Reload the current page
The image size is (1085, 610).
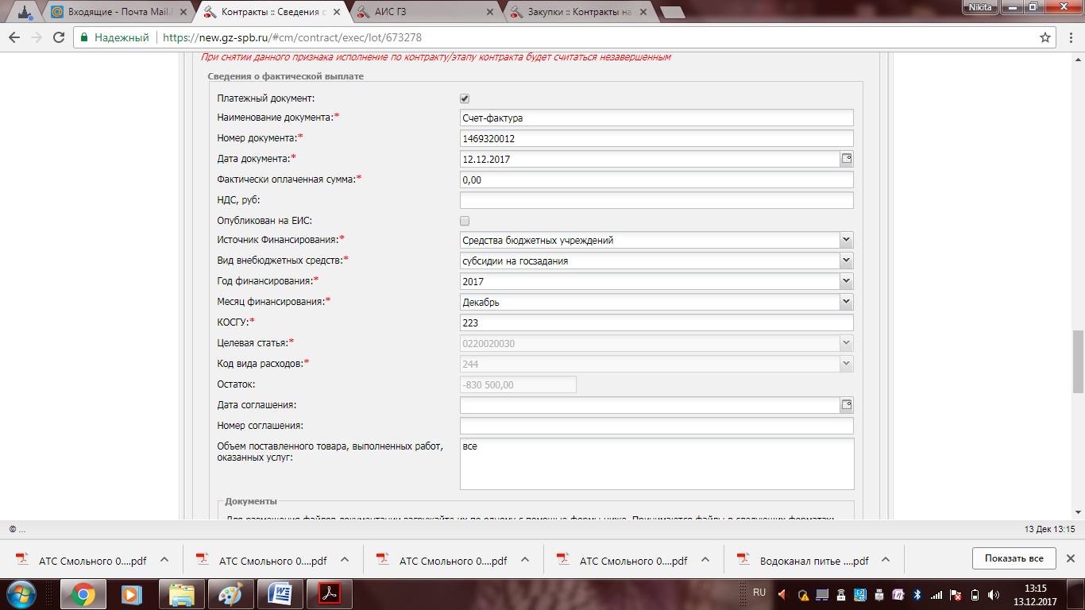click(58, 37)
